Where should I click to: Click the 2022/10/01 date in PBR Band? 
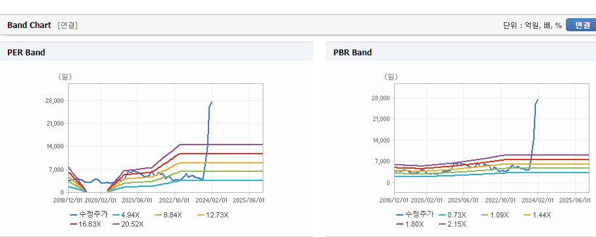click(x=501, y=200)
